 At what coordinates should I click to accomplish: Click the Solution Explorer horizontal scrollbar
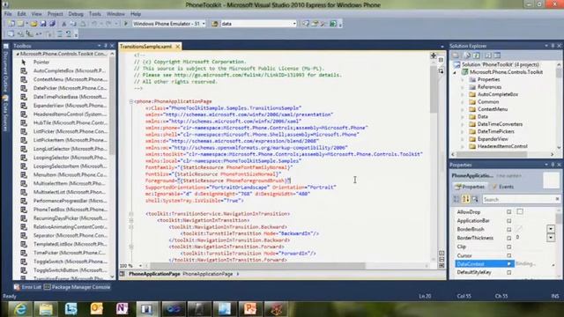492,154
